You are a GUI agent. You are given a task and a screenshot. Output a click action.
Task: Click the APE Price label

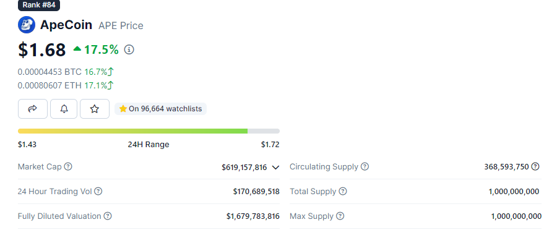click(121, 25)
